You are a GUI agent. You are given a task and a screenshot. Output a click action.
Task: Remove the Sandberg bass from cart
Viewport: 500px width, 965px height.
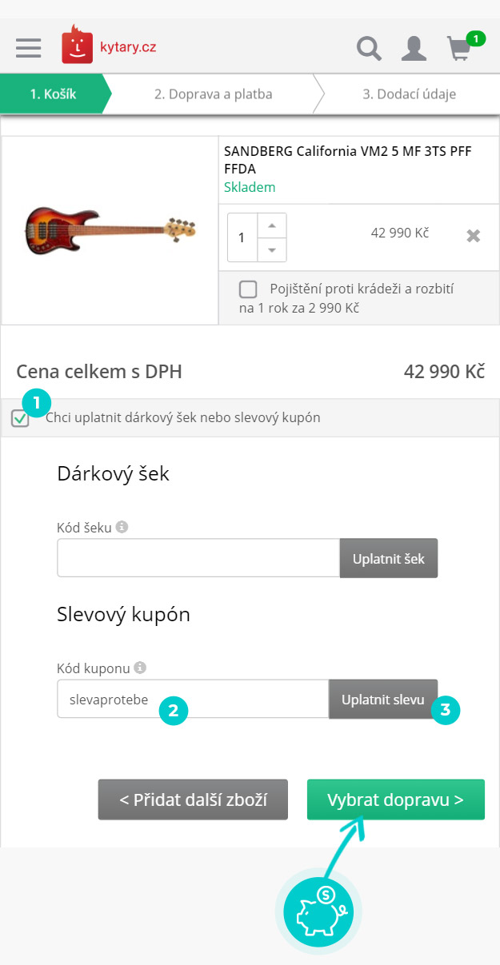pyautogui.click(x=474, y=236)
